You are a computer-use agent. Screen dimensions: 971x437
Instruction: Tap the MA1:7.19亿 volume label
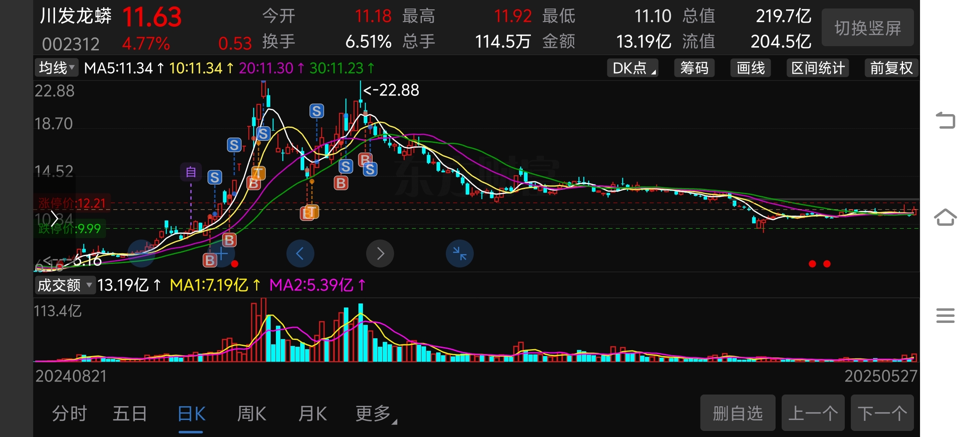pos(209,285)
